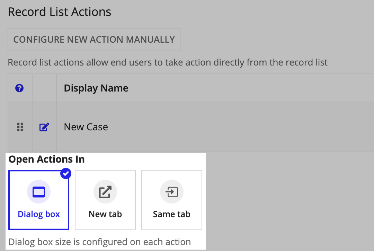This screenshot has width=374, height=251.
Task: Grab the drag handle for New Case
Action: (20, 127)
